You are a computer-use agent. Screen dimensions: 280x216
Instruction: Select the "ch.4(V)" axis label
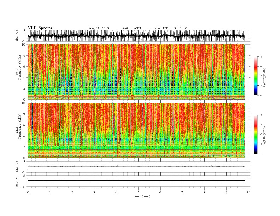click(17, 181)
